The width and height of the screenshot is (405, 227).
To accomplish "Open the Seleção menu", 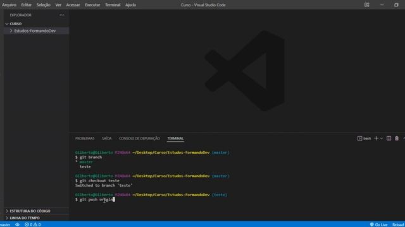I will coord(44,5).
